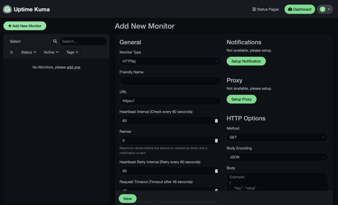Open the Method GET dropdown
The width and height of the screenshot is (338, 205).
277,137
